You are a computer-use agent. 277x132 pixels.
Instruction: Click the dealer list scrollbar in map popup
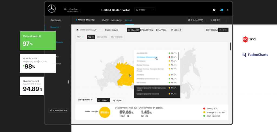179,56
